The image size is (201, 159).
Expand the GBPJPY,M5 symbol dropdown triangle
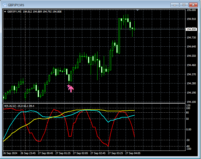(x=5, y=12)
